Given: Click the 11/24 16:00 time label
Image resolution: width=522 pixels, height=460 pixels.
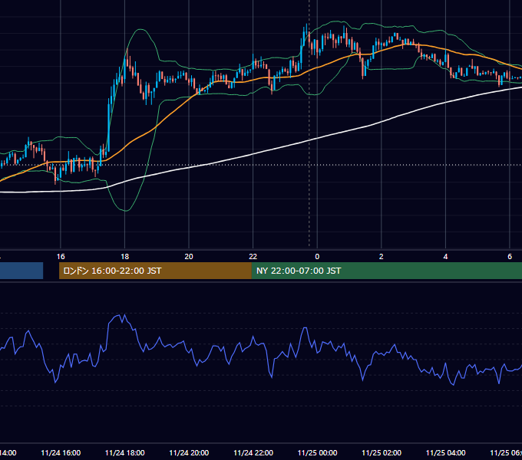Looking at the screenshot, I should click(61, 452).
